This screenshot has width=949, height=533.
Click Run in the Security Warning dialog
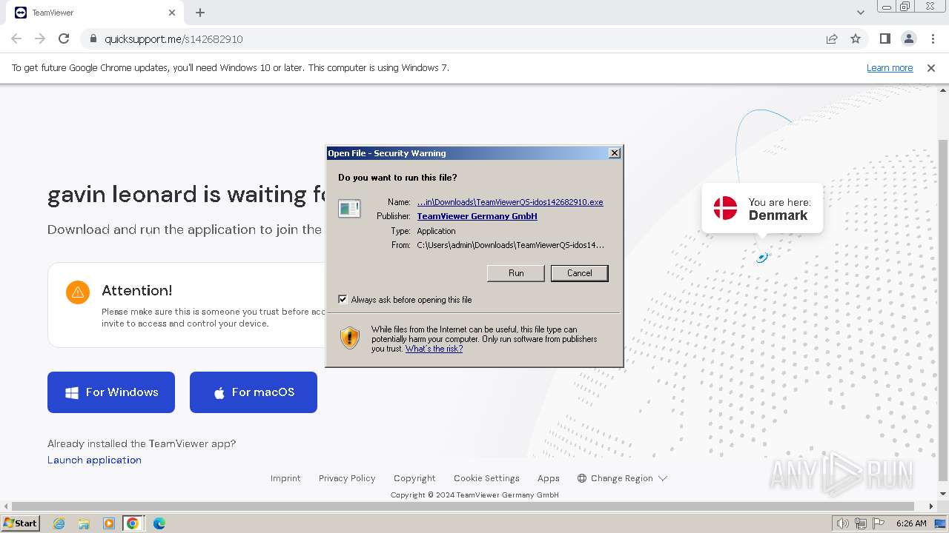(x=516, y=273)
